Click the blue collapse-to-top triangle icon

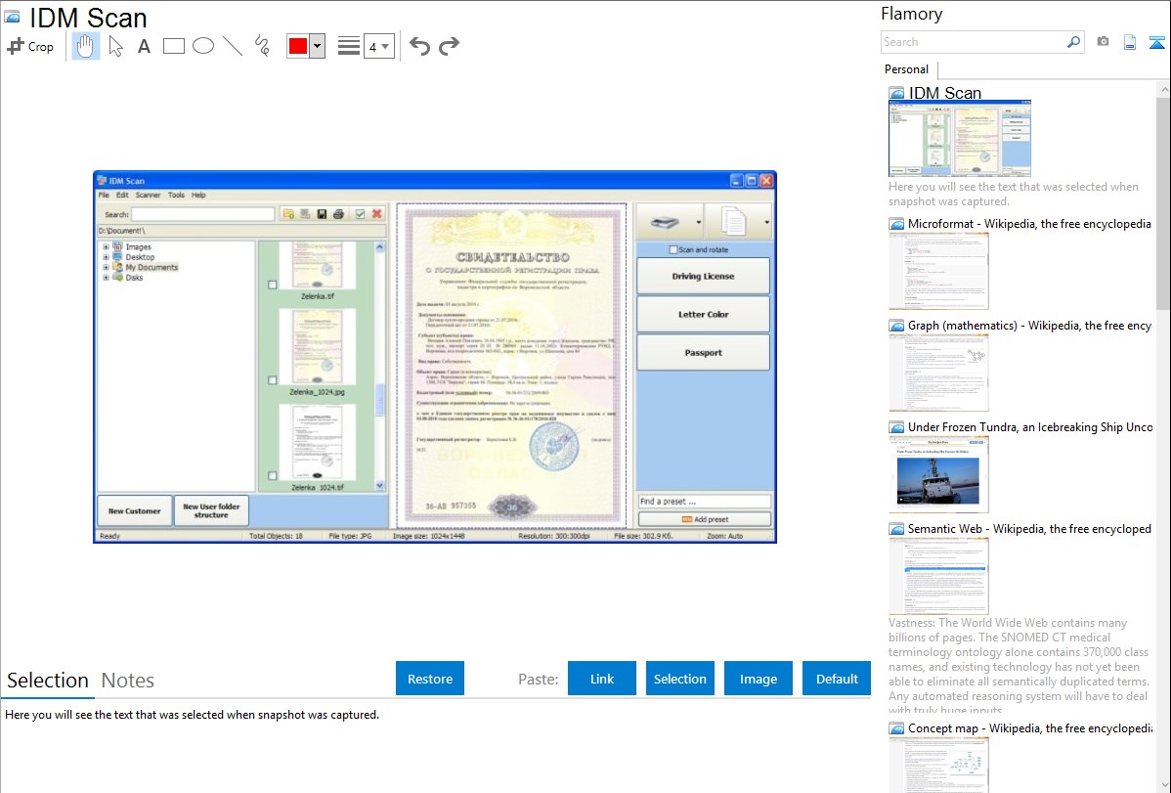point(1156,42)
